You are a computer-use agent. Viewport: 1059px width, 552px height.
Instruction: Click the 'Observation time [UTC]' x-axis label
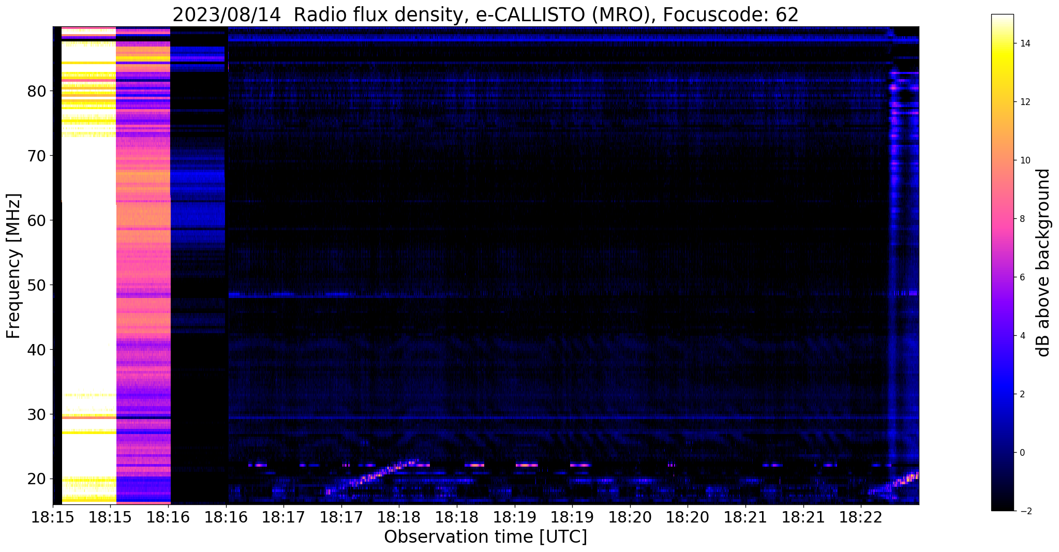pyautogui.click(x=485, y=536)
